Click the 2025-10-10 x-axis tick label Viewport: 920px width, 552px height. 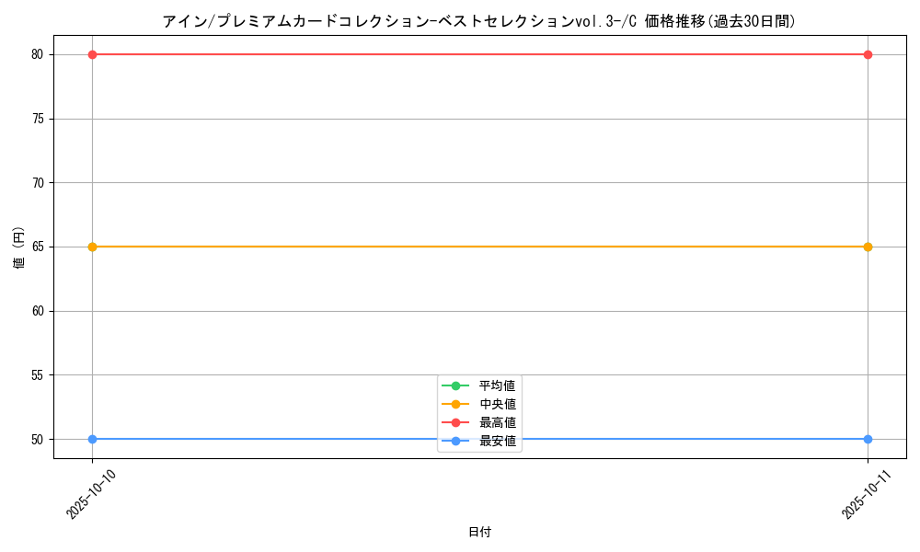point(92,492)
